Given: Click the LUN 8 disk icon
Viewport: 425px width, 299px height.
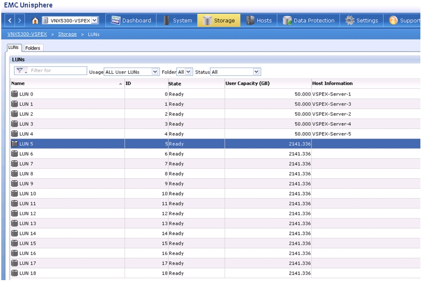Looking at the screenshot, I should pyautogui.click(x=15, y=174).
